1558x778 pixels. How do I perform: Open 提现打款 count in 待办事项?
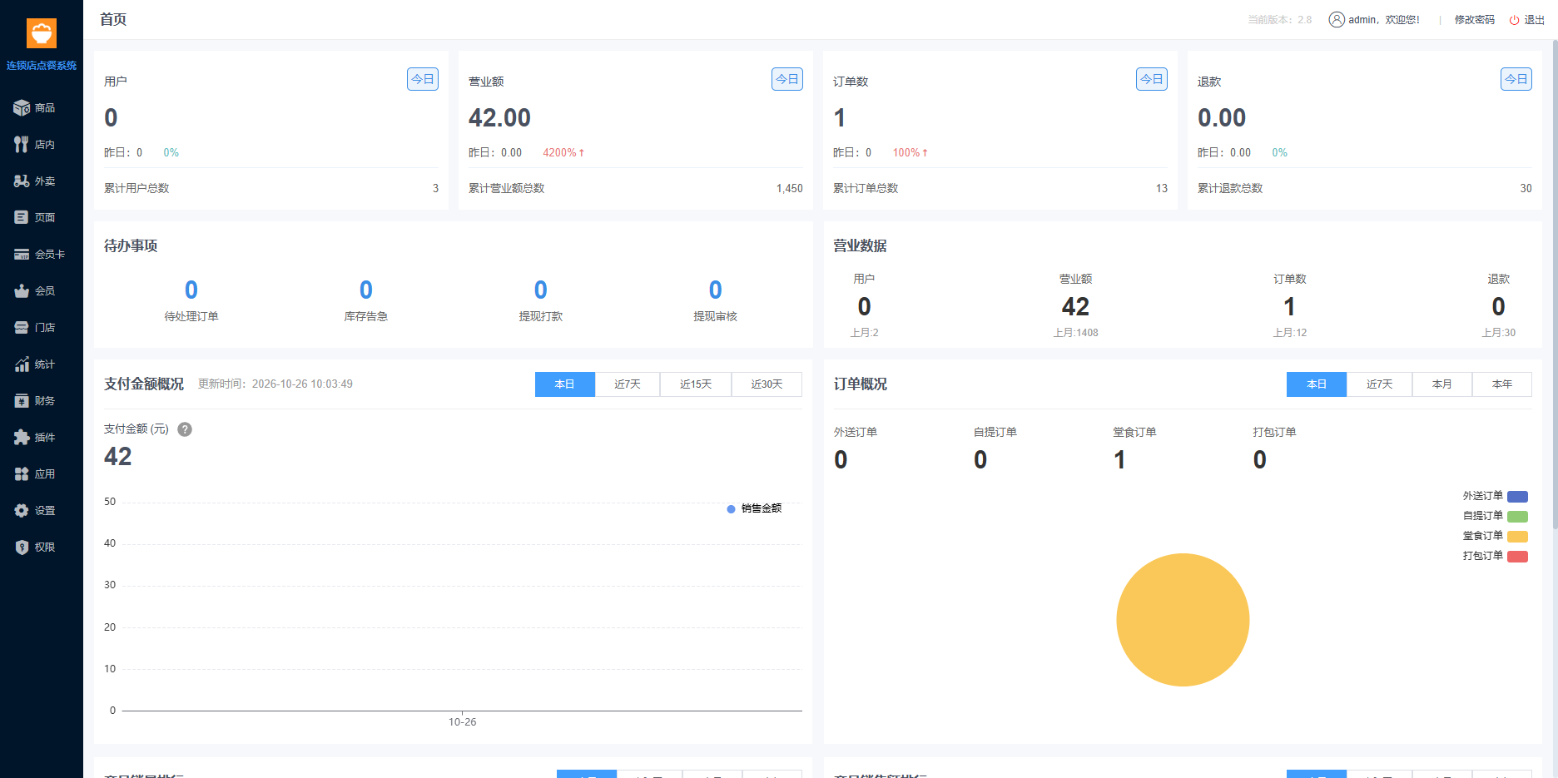[541, 290]
